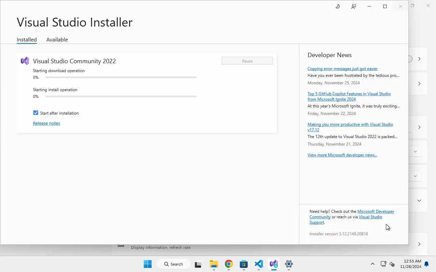Click the Visual Studio Community 2022 logo icon

[x=25, y=61]
